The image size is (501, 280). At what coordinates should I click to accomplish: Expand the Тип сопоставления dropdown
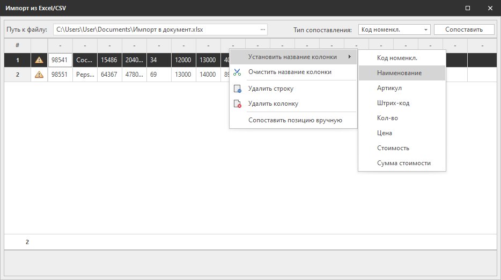coord(426,30)
